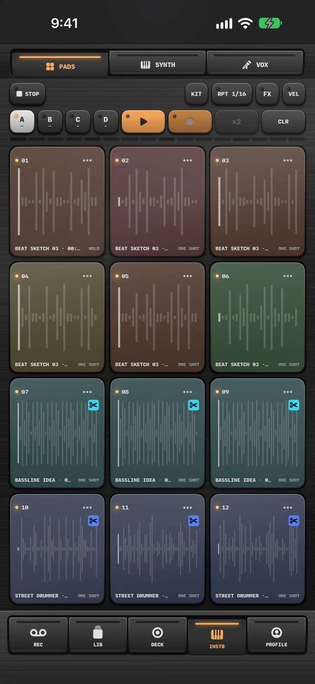Select pad bank B
Image resolution: width=315 pixels, height=684 pixels.
pos(50,122)
